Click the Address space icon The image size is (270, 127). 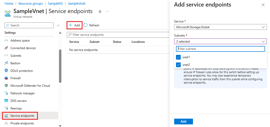(x=6, y=41)
